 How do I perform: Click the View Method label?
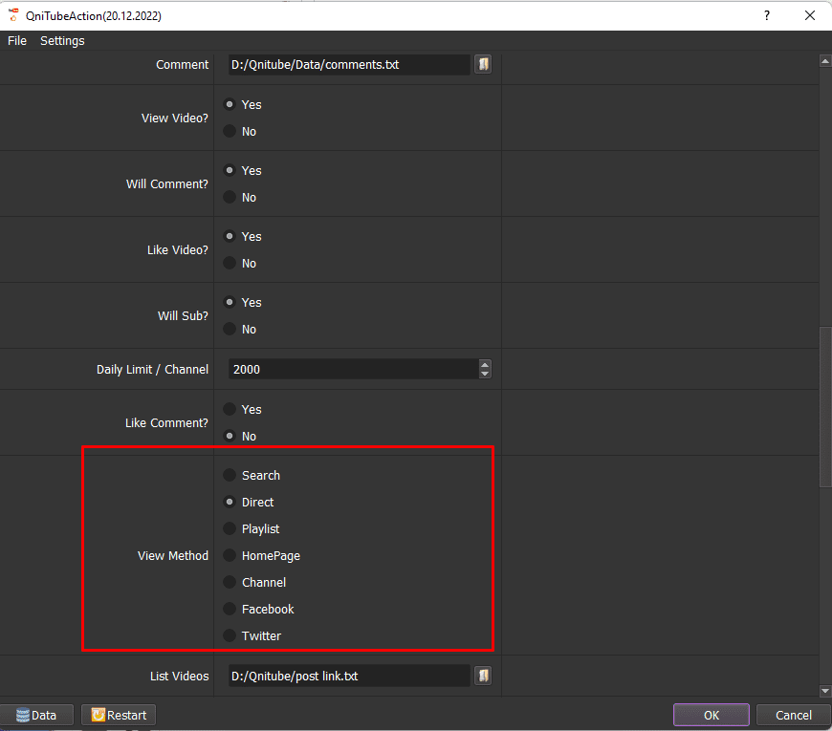click(173, 555)
